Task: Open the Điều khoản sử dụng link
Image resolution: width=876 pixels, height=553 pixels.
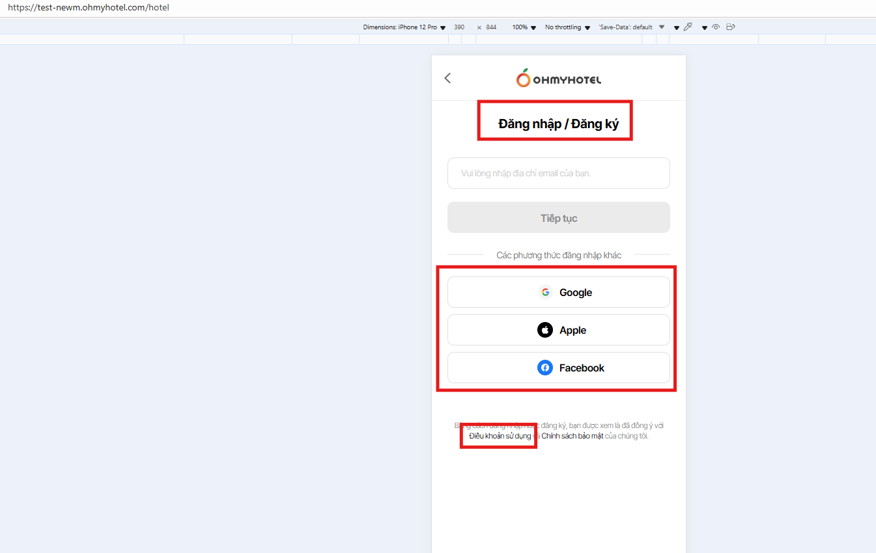Action: [x=500, y=436]
